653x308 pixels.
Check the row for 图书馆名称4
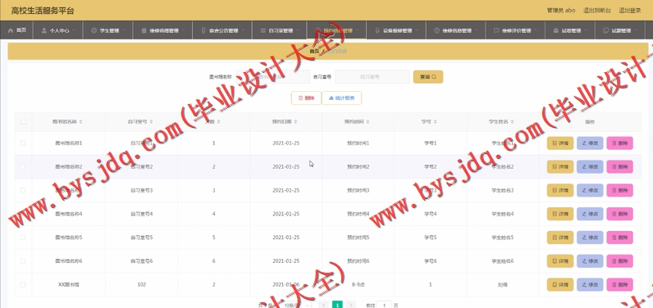pyautogui.click(x=23, y=214)
